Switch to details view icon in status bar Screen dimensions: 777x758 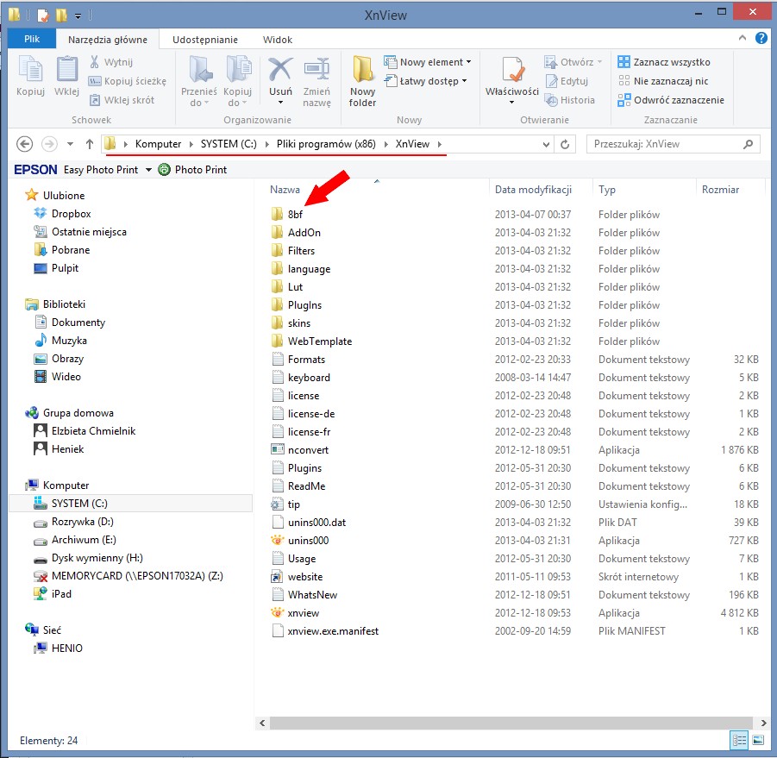739,740
